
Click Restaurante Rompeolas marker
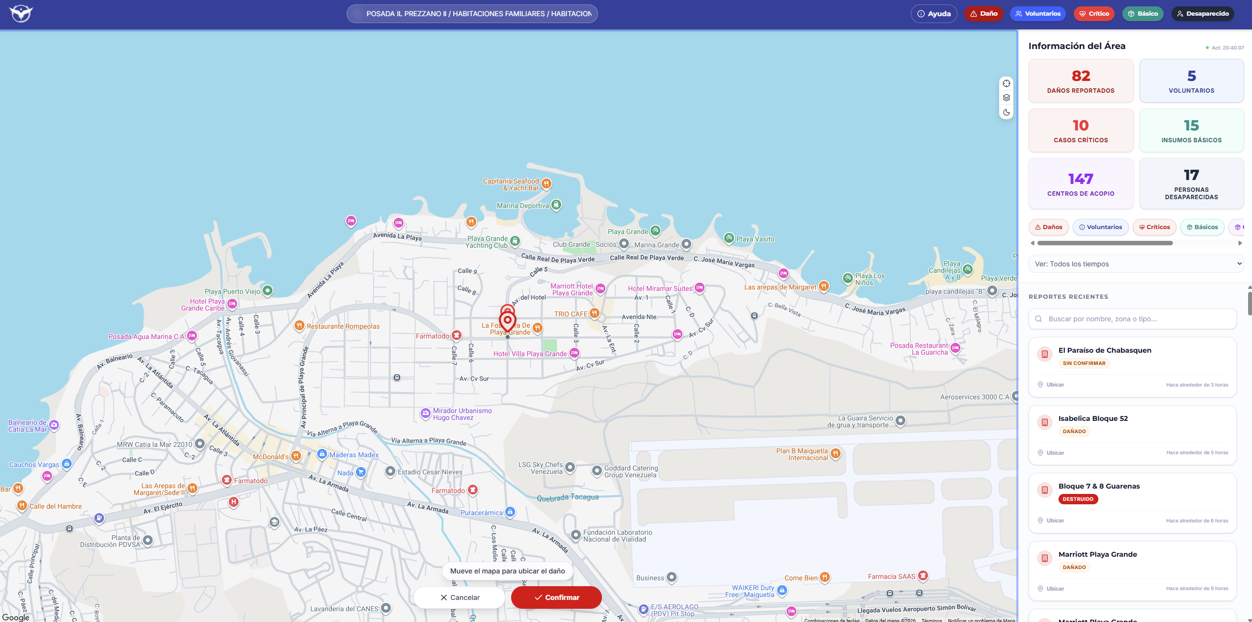299,326
